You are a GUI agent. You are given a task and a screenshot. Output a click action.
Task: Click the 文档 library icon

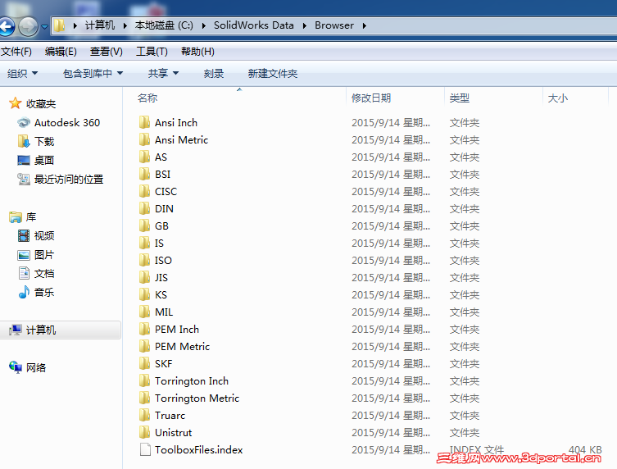pos(24,273)
